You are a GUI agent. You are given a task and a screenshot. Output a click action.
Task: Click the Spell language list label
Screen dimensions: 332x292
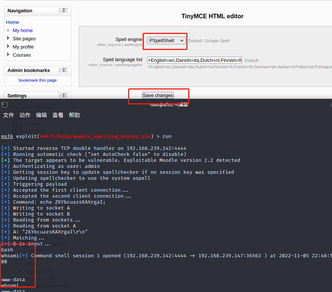tap(122, 60)
